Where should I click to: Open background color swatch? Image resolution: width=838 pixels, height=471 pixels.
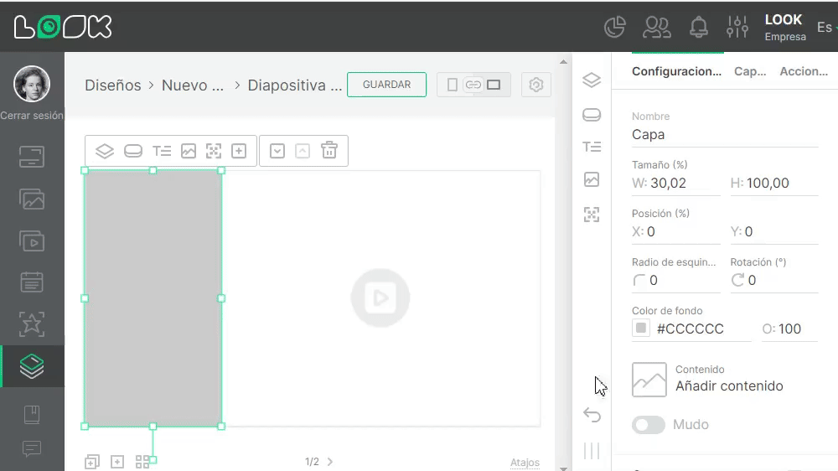pos(641,328)
